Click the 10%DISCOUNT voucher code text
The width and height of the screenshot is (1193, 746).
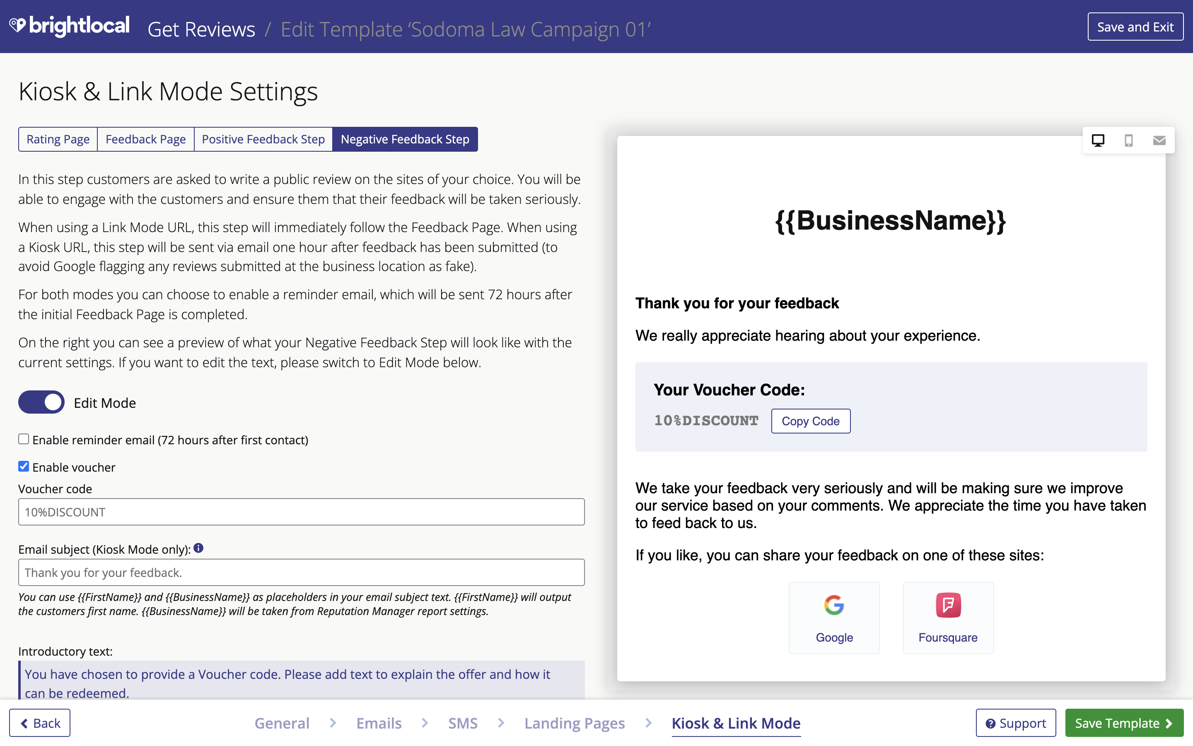(706, 421)
